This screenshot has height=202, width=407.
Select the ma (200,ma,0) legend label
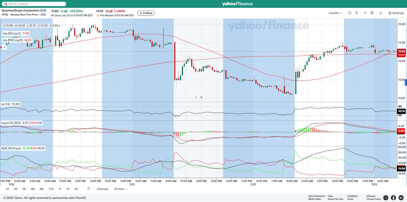(13, 40)
